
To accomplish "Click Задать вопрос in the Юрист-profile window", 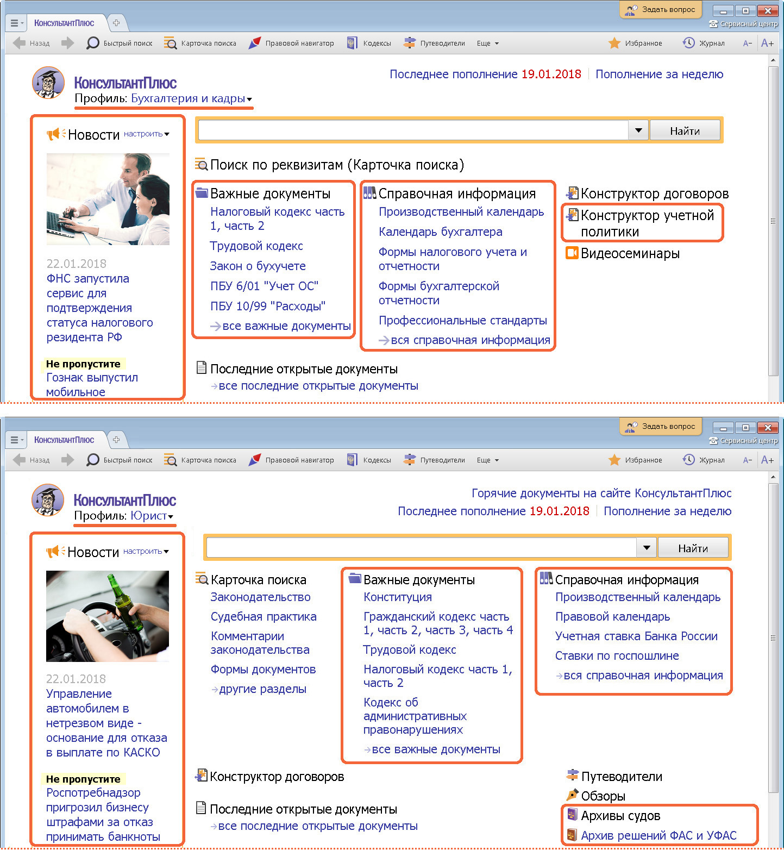I will [661, 427].
